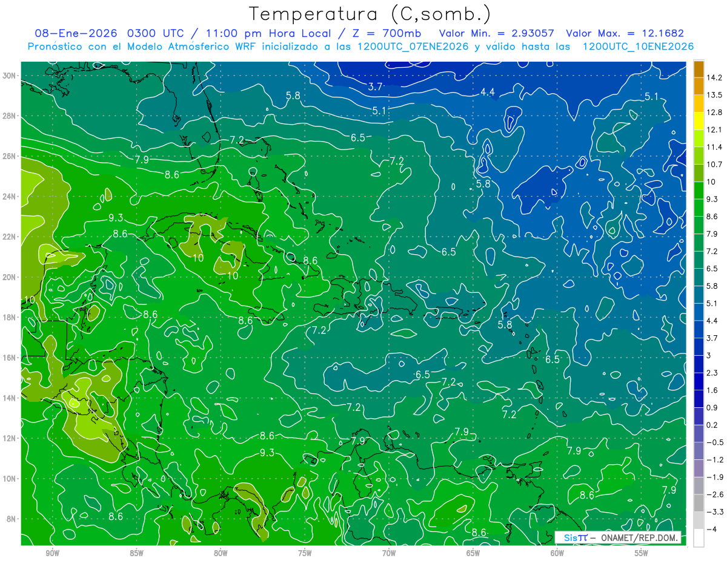Click the valid-until time "1200UTC_10ENE2026"
This screenshot has height=561, width=727.
point(637,47)
